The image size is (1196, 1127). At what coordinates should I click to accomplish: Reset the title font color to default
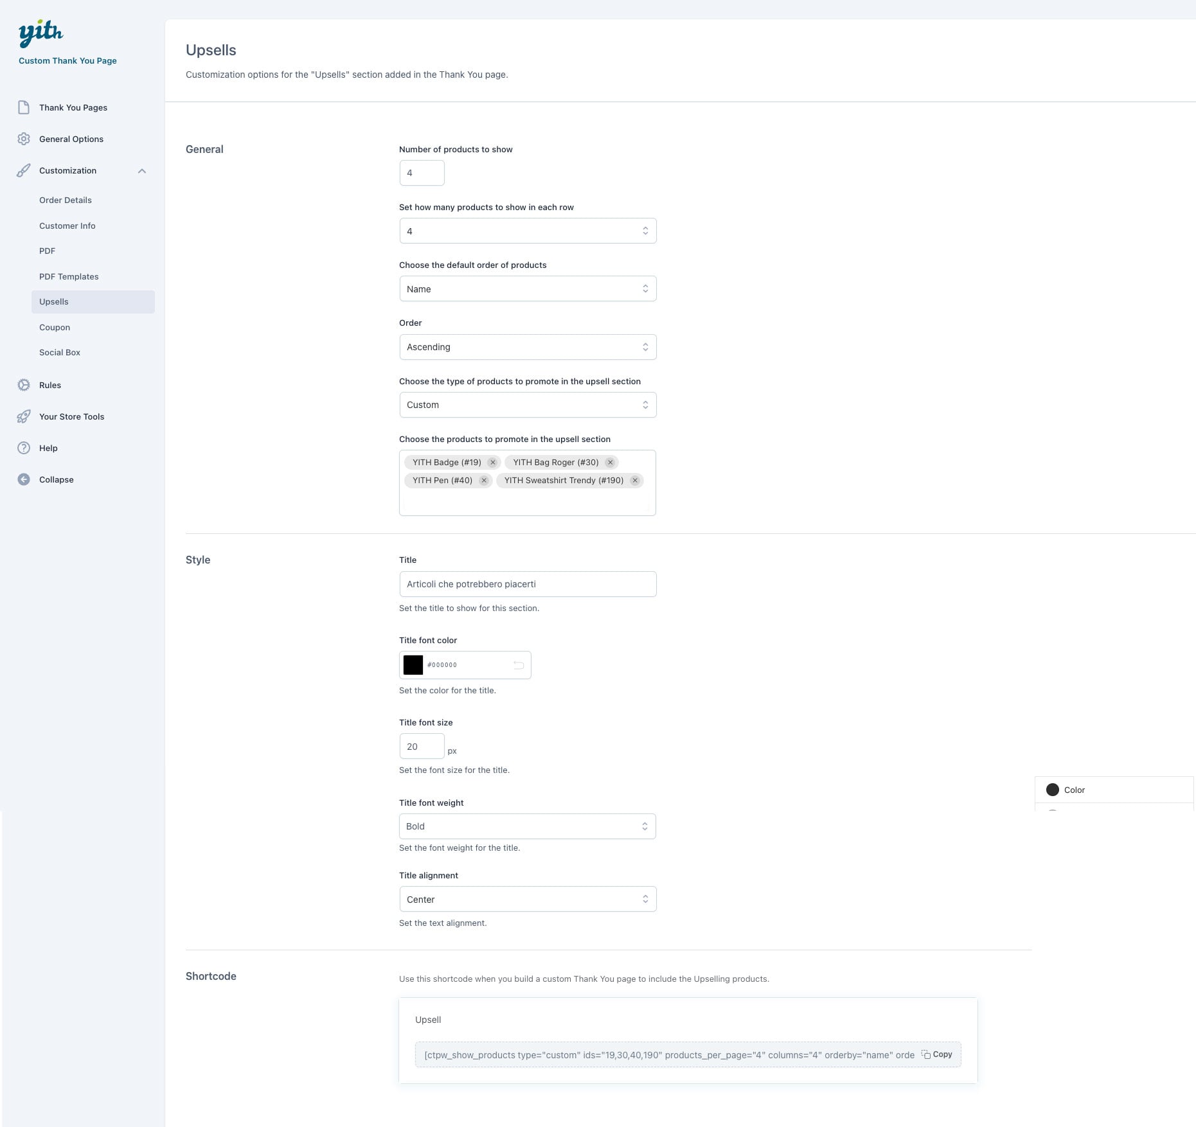point(519,665)
